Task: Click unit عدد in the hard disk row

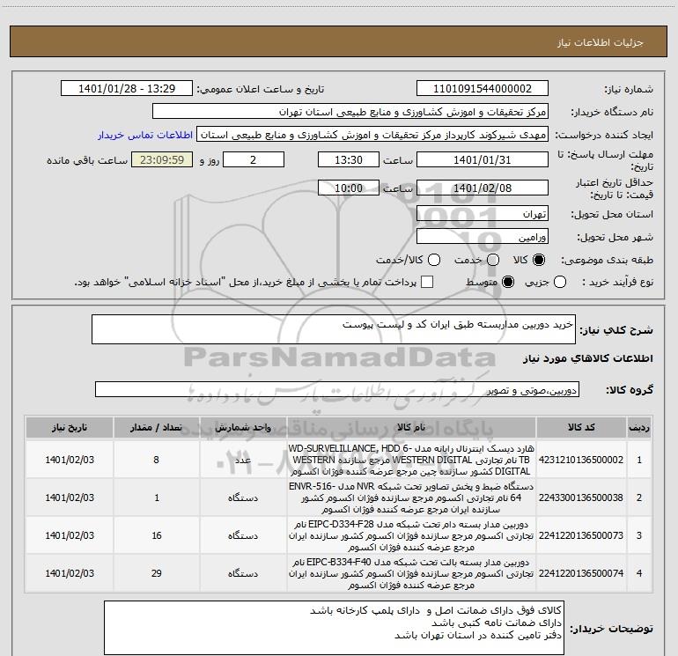Action: coord(243,461)
